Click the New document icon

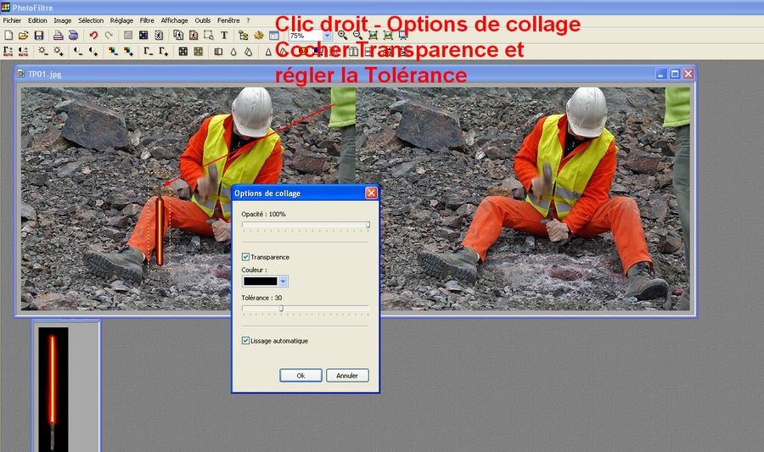coord(8,36)
